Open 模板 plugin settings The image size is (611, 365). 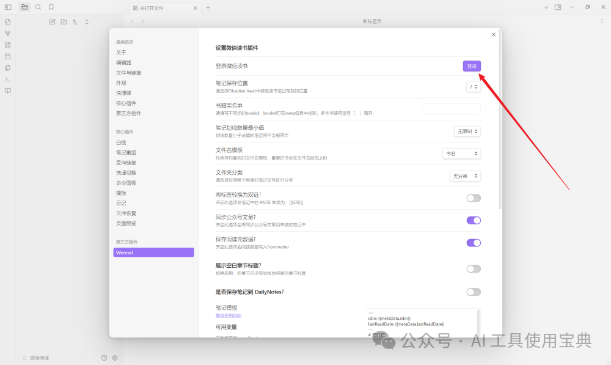[x=121, y=193]
